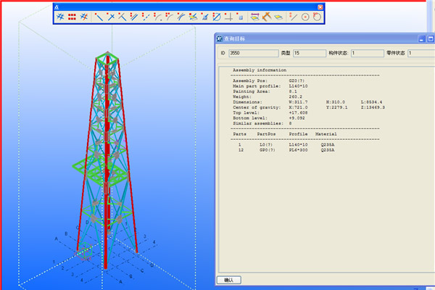The image size is (435, 290).
Task: Click the circle with center point icon
Action: click(304, 16)
